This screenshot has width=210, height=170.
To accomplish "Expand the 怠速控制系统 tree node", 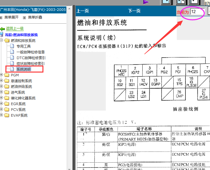I will (1, 81).
